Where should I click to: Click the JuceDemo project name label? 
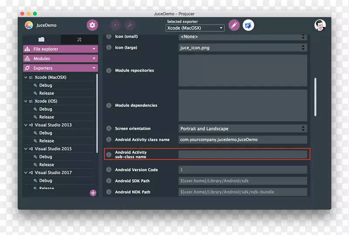pyautogui.click(x=46, y=25)
